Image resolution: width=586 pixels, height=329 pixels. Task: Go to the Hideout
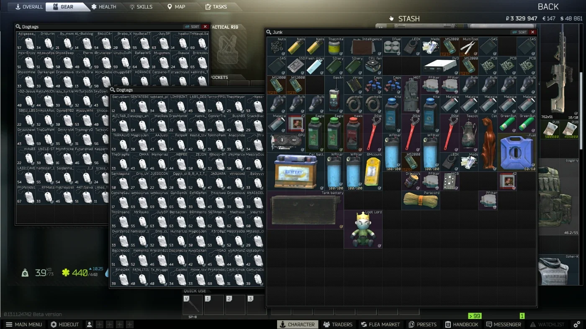(x=64, y=324)
